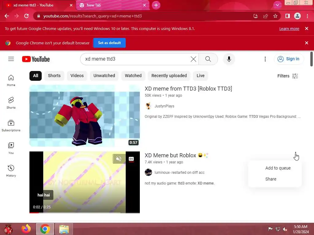Viewport: 314px width, 235px height.
Task: Expand the tab search dropdown arrow
Action: click(x=277, y=5)
